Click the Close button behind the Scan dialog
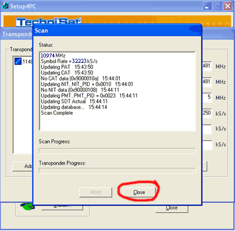235x231 pixels. [172, 208]
